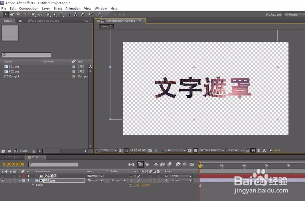The height and width of the screenshot is (201, 305).
Task: Click the Comp 1 breadcrumb button in viewer
Action: pos(106,26)
